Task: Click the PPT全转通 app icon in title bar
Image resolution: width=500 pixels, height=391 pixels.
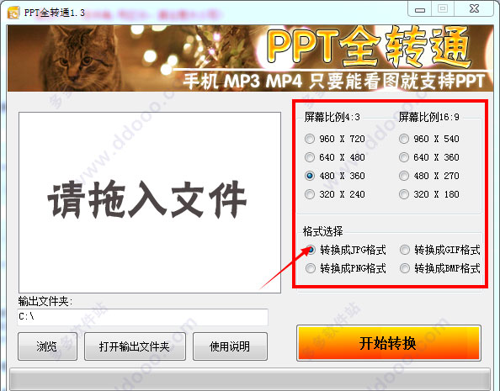Action: [x=13, y=13]
